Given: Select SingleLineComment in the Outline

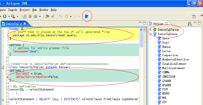Looking at the screenshot, I should click(x=174, y=64).
